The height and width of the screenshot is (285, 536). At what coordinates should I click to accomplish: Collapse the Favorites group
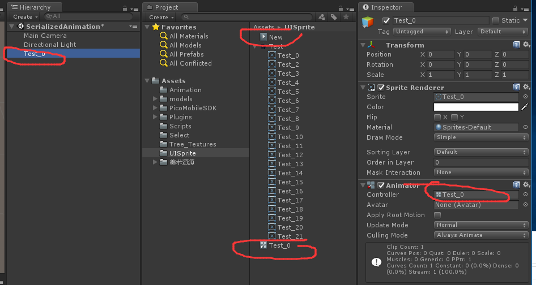pos(147,27)
